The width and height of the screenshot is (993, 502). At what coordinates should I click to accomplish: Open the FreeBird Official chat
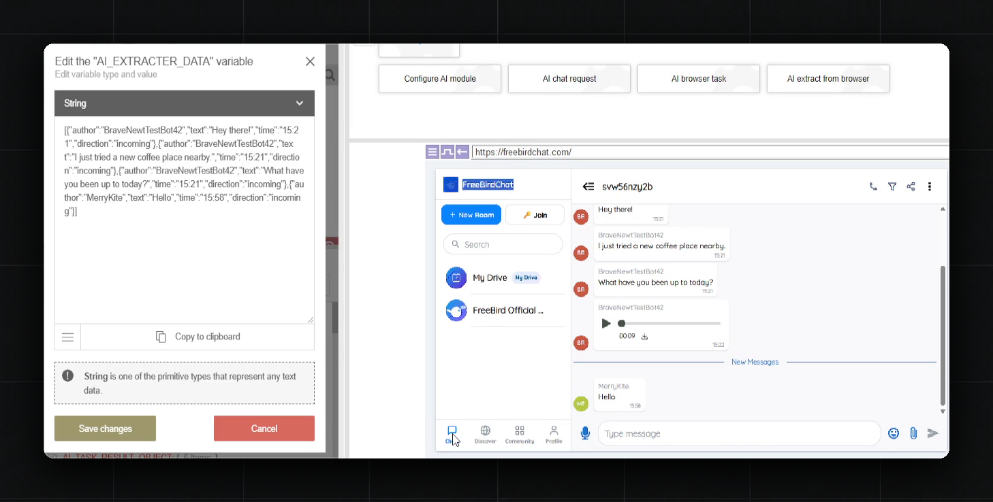pyautogui.click(x=504, y=310)
